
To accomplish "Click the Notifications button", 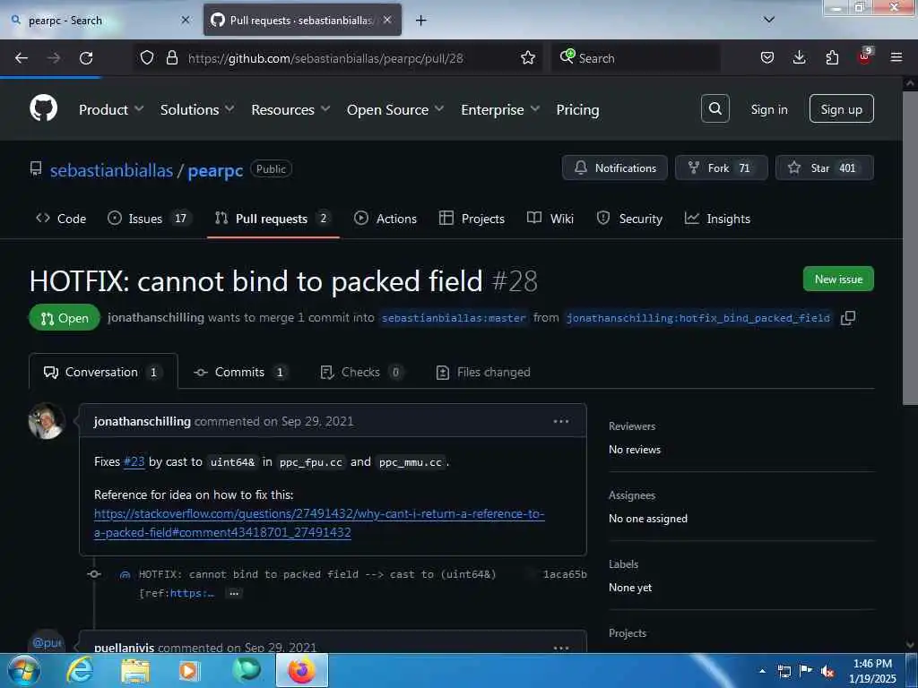I will [x=615, y=168].
